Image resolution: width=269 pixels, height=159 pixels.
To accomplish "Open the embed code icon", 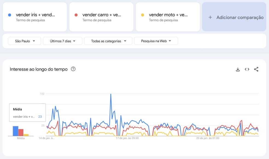I will [x=247, y=69].
